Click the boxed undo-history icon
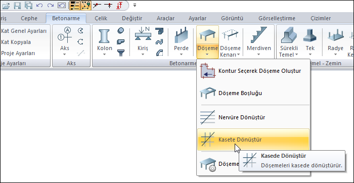This screenshot has height=183, width=354. tap(62, 6)
